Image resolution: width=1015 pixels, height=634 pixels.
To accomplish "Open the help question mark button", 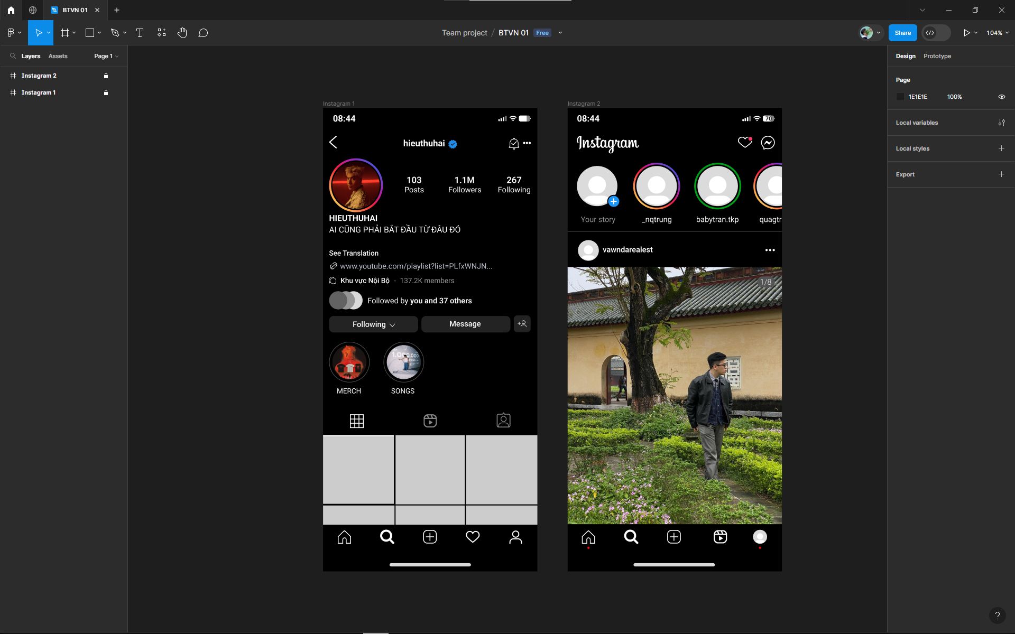I will click(x=997, y=616).
